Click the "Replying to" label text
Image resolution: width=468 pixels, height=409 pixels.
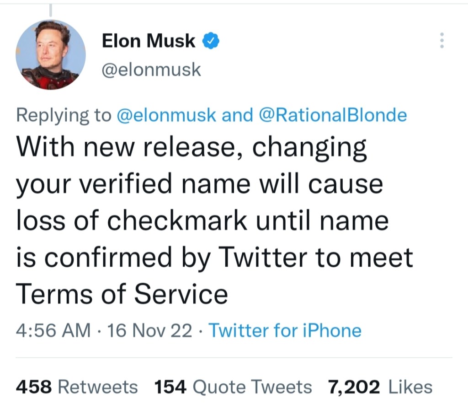(64, 115)
